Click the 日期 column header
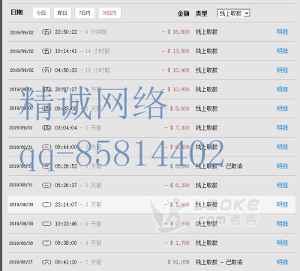The width and height of the screenshot is (300, 271). point(16,12)
